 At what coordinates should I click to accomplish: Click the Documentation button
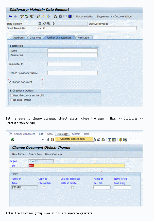tap(85, 17)
